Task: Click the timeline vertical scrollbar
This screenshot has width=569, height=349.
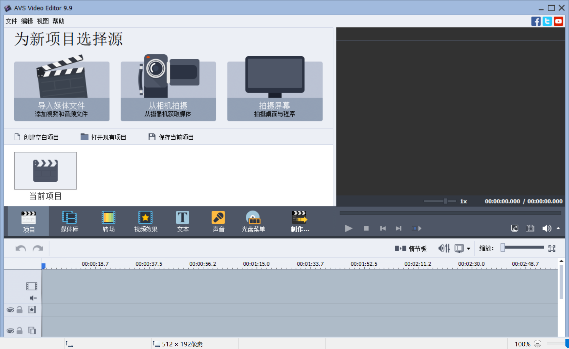Action: pyautogui.click(x=561, y=282)
